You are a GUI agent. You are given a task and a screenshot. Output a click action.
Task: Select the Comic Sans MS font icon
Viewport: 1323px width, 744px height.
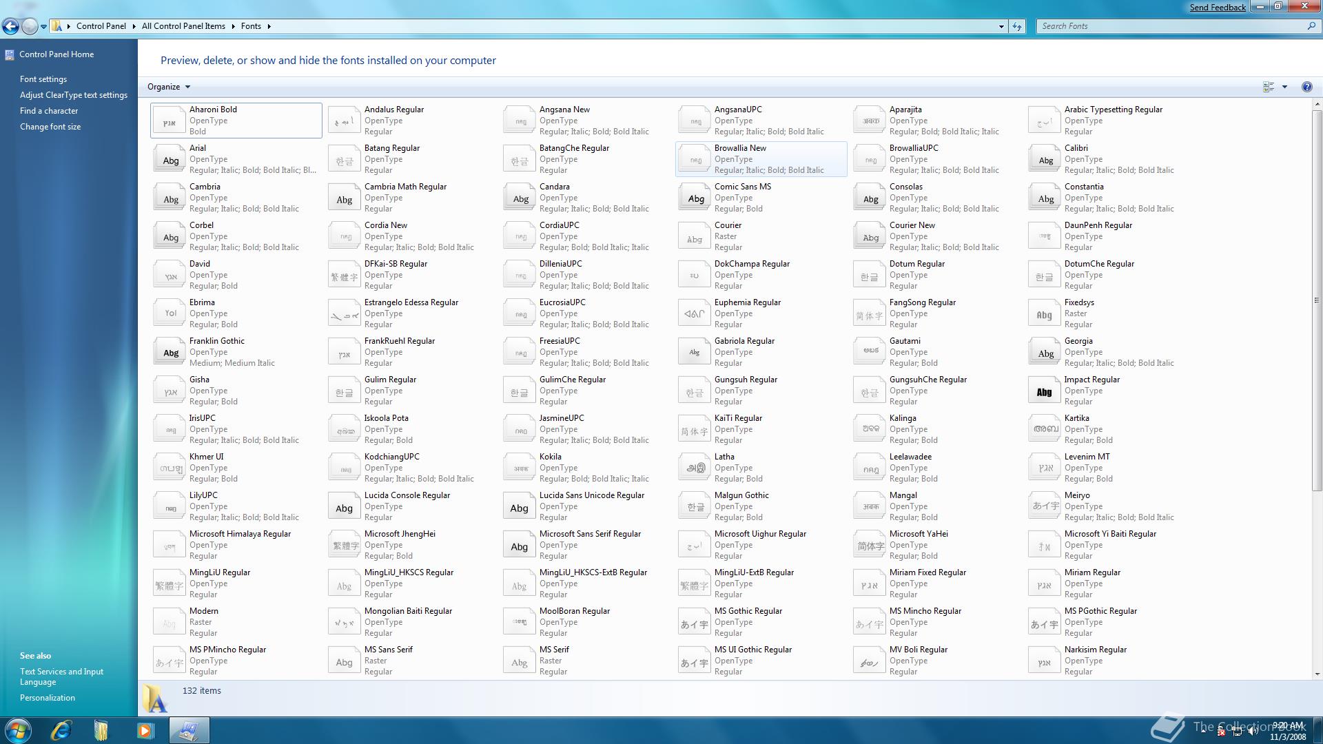tap(695, 198)
